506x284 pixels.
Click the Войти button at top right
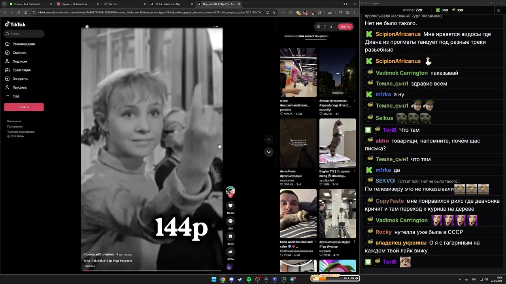coord(345,26)
